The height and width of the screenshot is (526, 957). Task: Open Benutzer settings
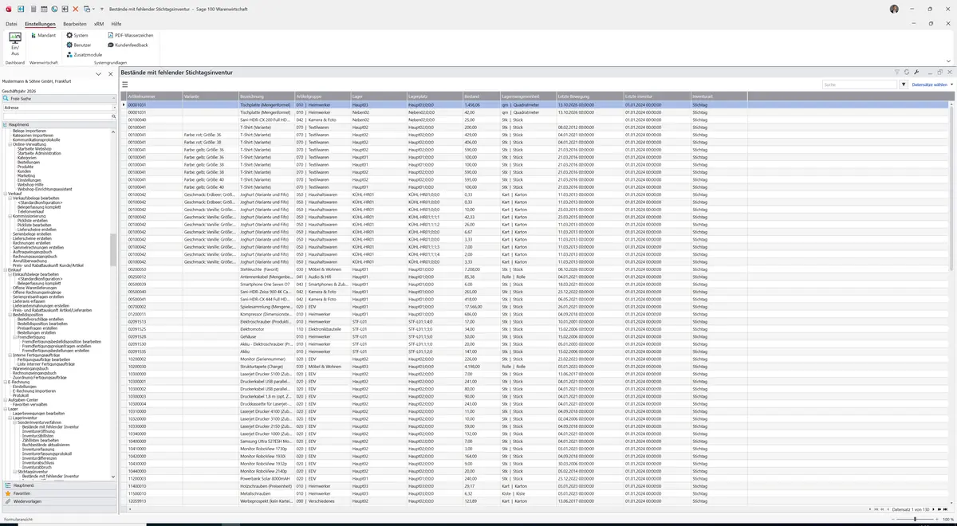(x=79, y=45)
